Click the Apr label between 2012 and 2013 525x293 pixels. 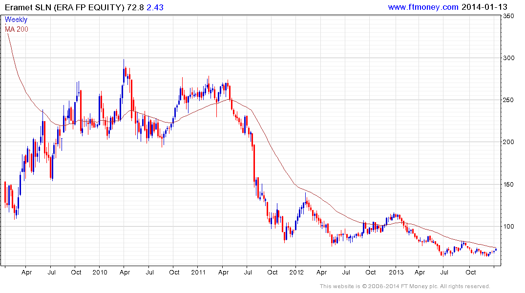click(321, 272)
